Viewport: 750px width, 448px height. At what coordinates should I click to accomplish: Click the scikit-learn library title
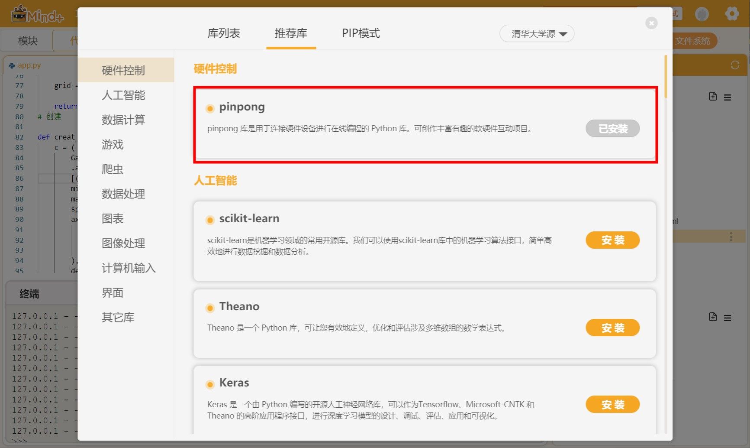249,218
